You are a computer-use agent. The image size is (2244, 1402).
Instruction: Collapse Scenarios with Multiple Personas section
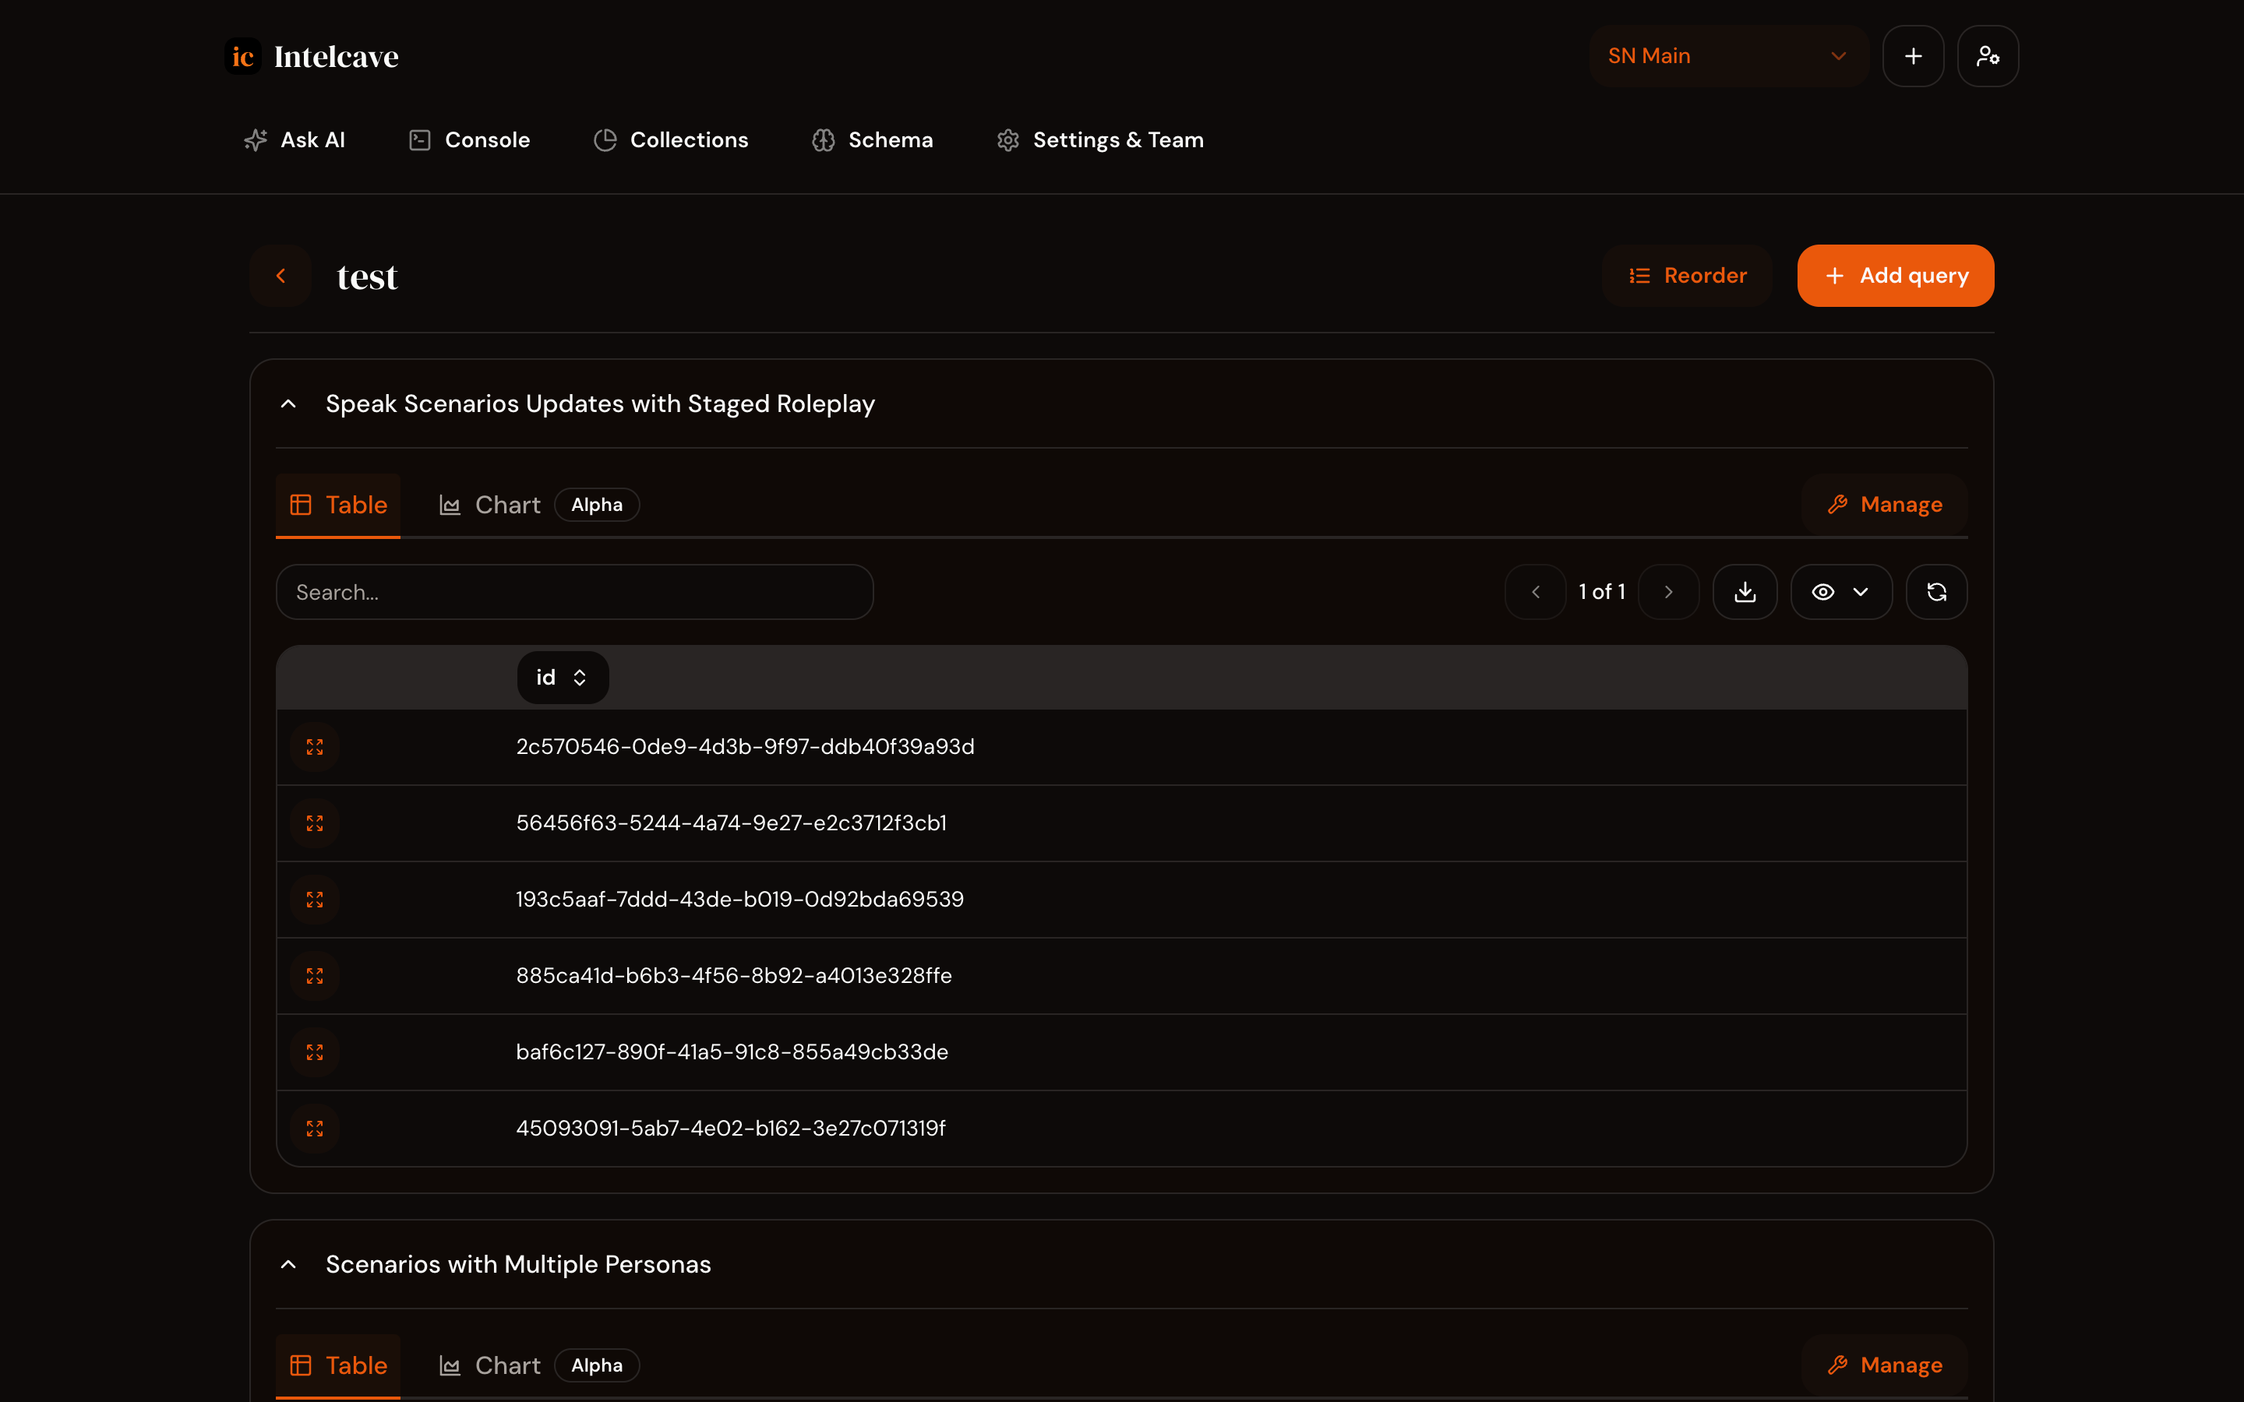(288, 1264)
